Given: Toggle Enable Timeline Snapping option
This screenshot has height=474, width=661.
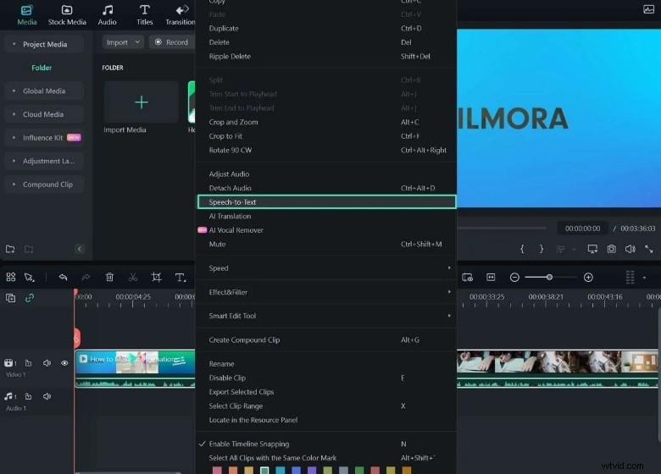Looking at the screenshot, I should 248,444.
